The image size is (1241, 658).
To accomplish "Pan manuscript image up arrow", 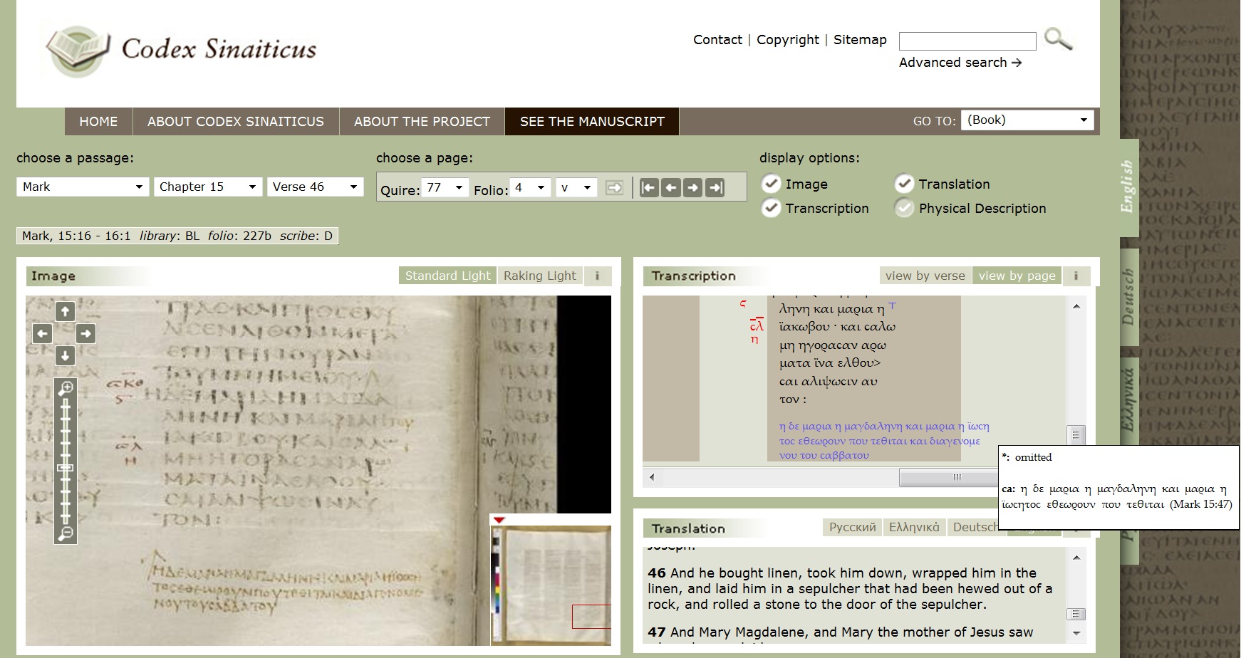I will [65, 311].
